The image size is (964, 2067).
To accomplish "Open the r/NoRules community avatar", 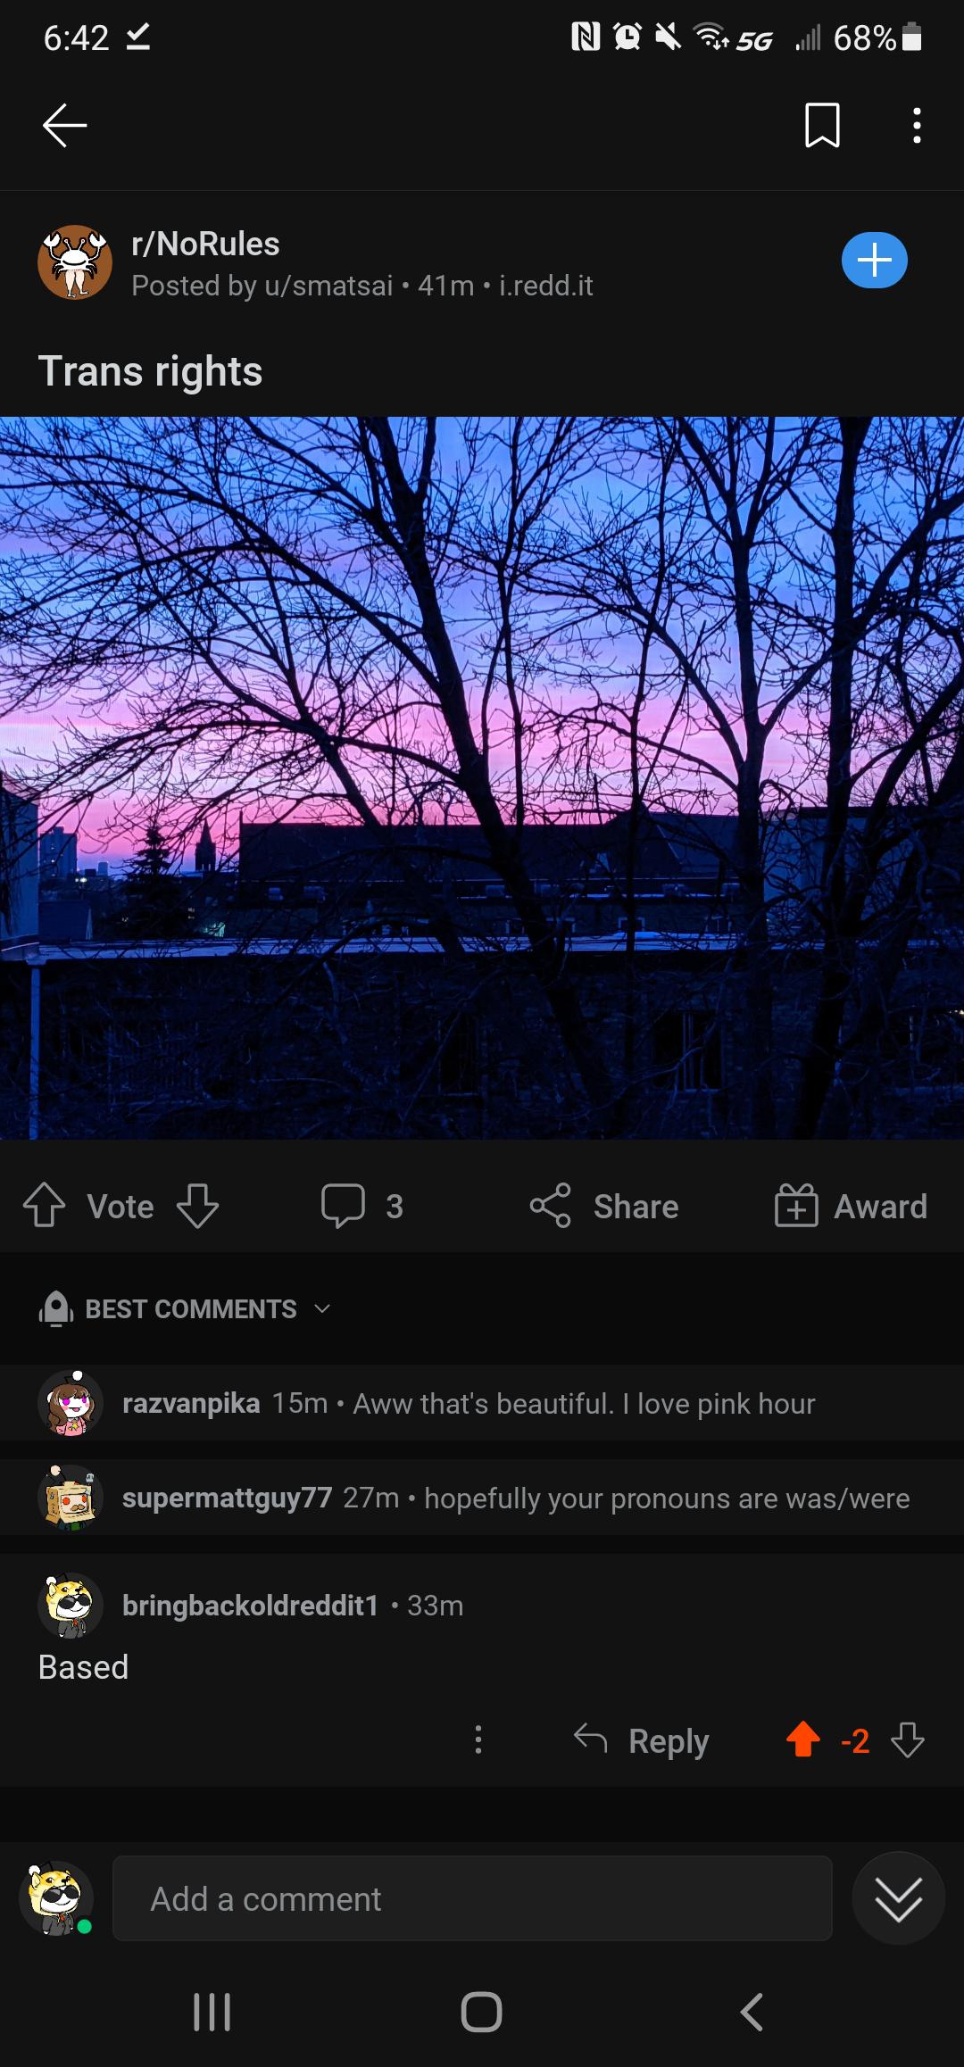I will point(75,262).
